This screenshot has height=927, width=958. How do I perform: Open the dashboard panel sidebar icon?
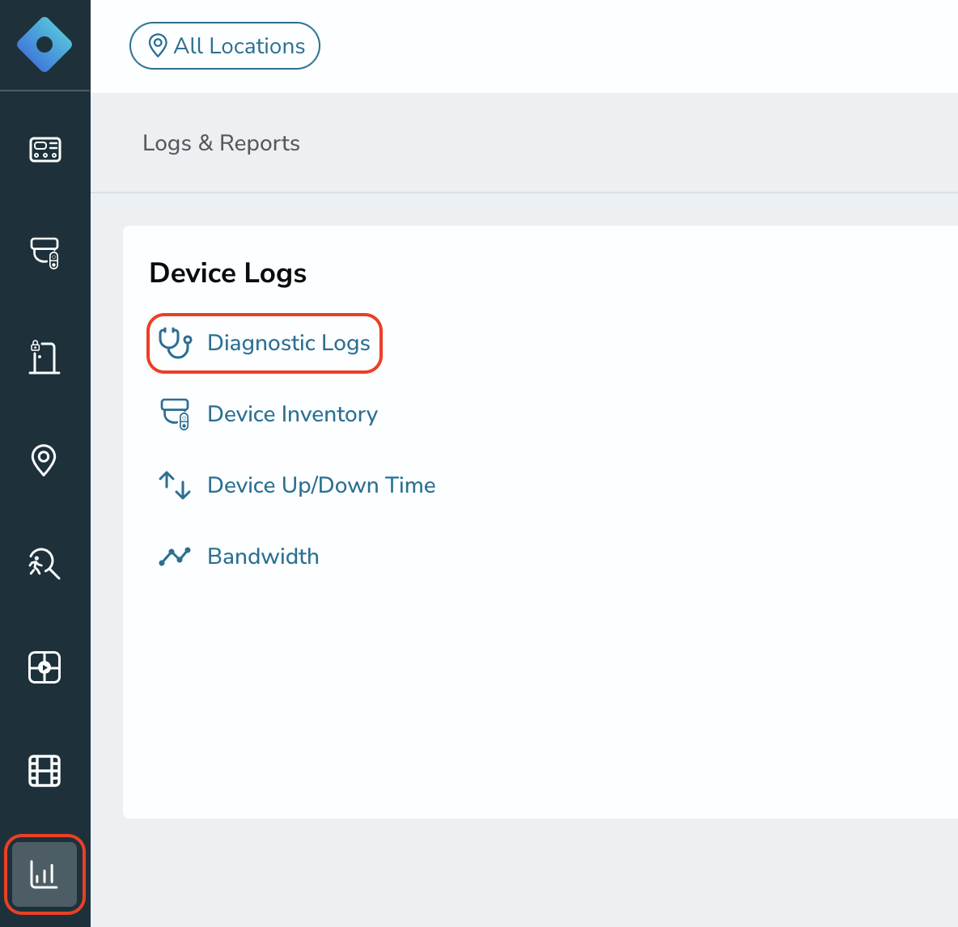[45, 150]
